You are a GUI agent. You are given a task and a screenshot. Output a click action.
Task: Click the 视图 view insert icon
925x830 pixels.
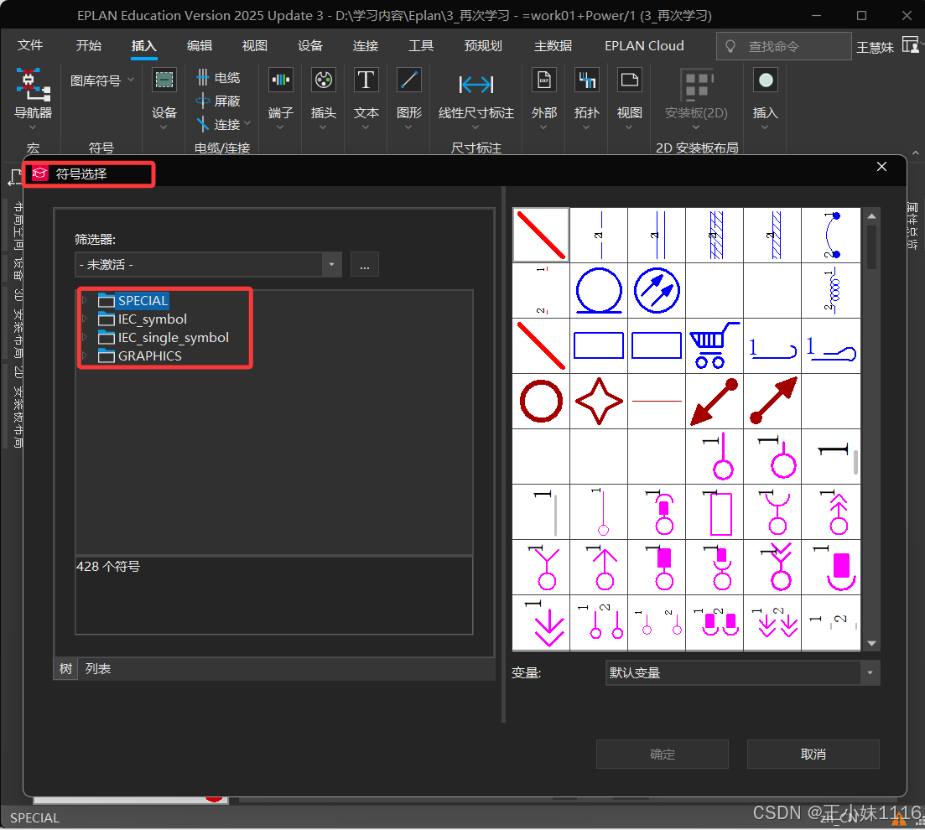tap(630, 80)
